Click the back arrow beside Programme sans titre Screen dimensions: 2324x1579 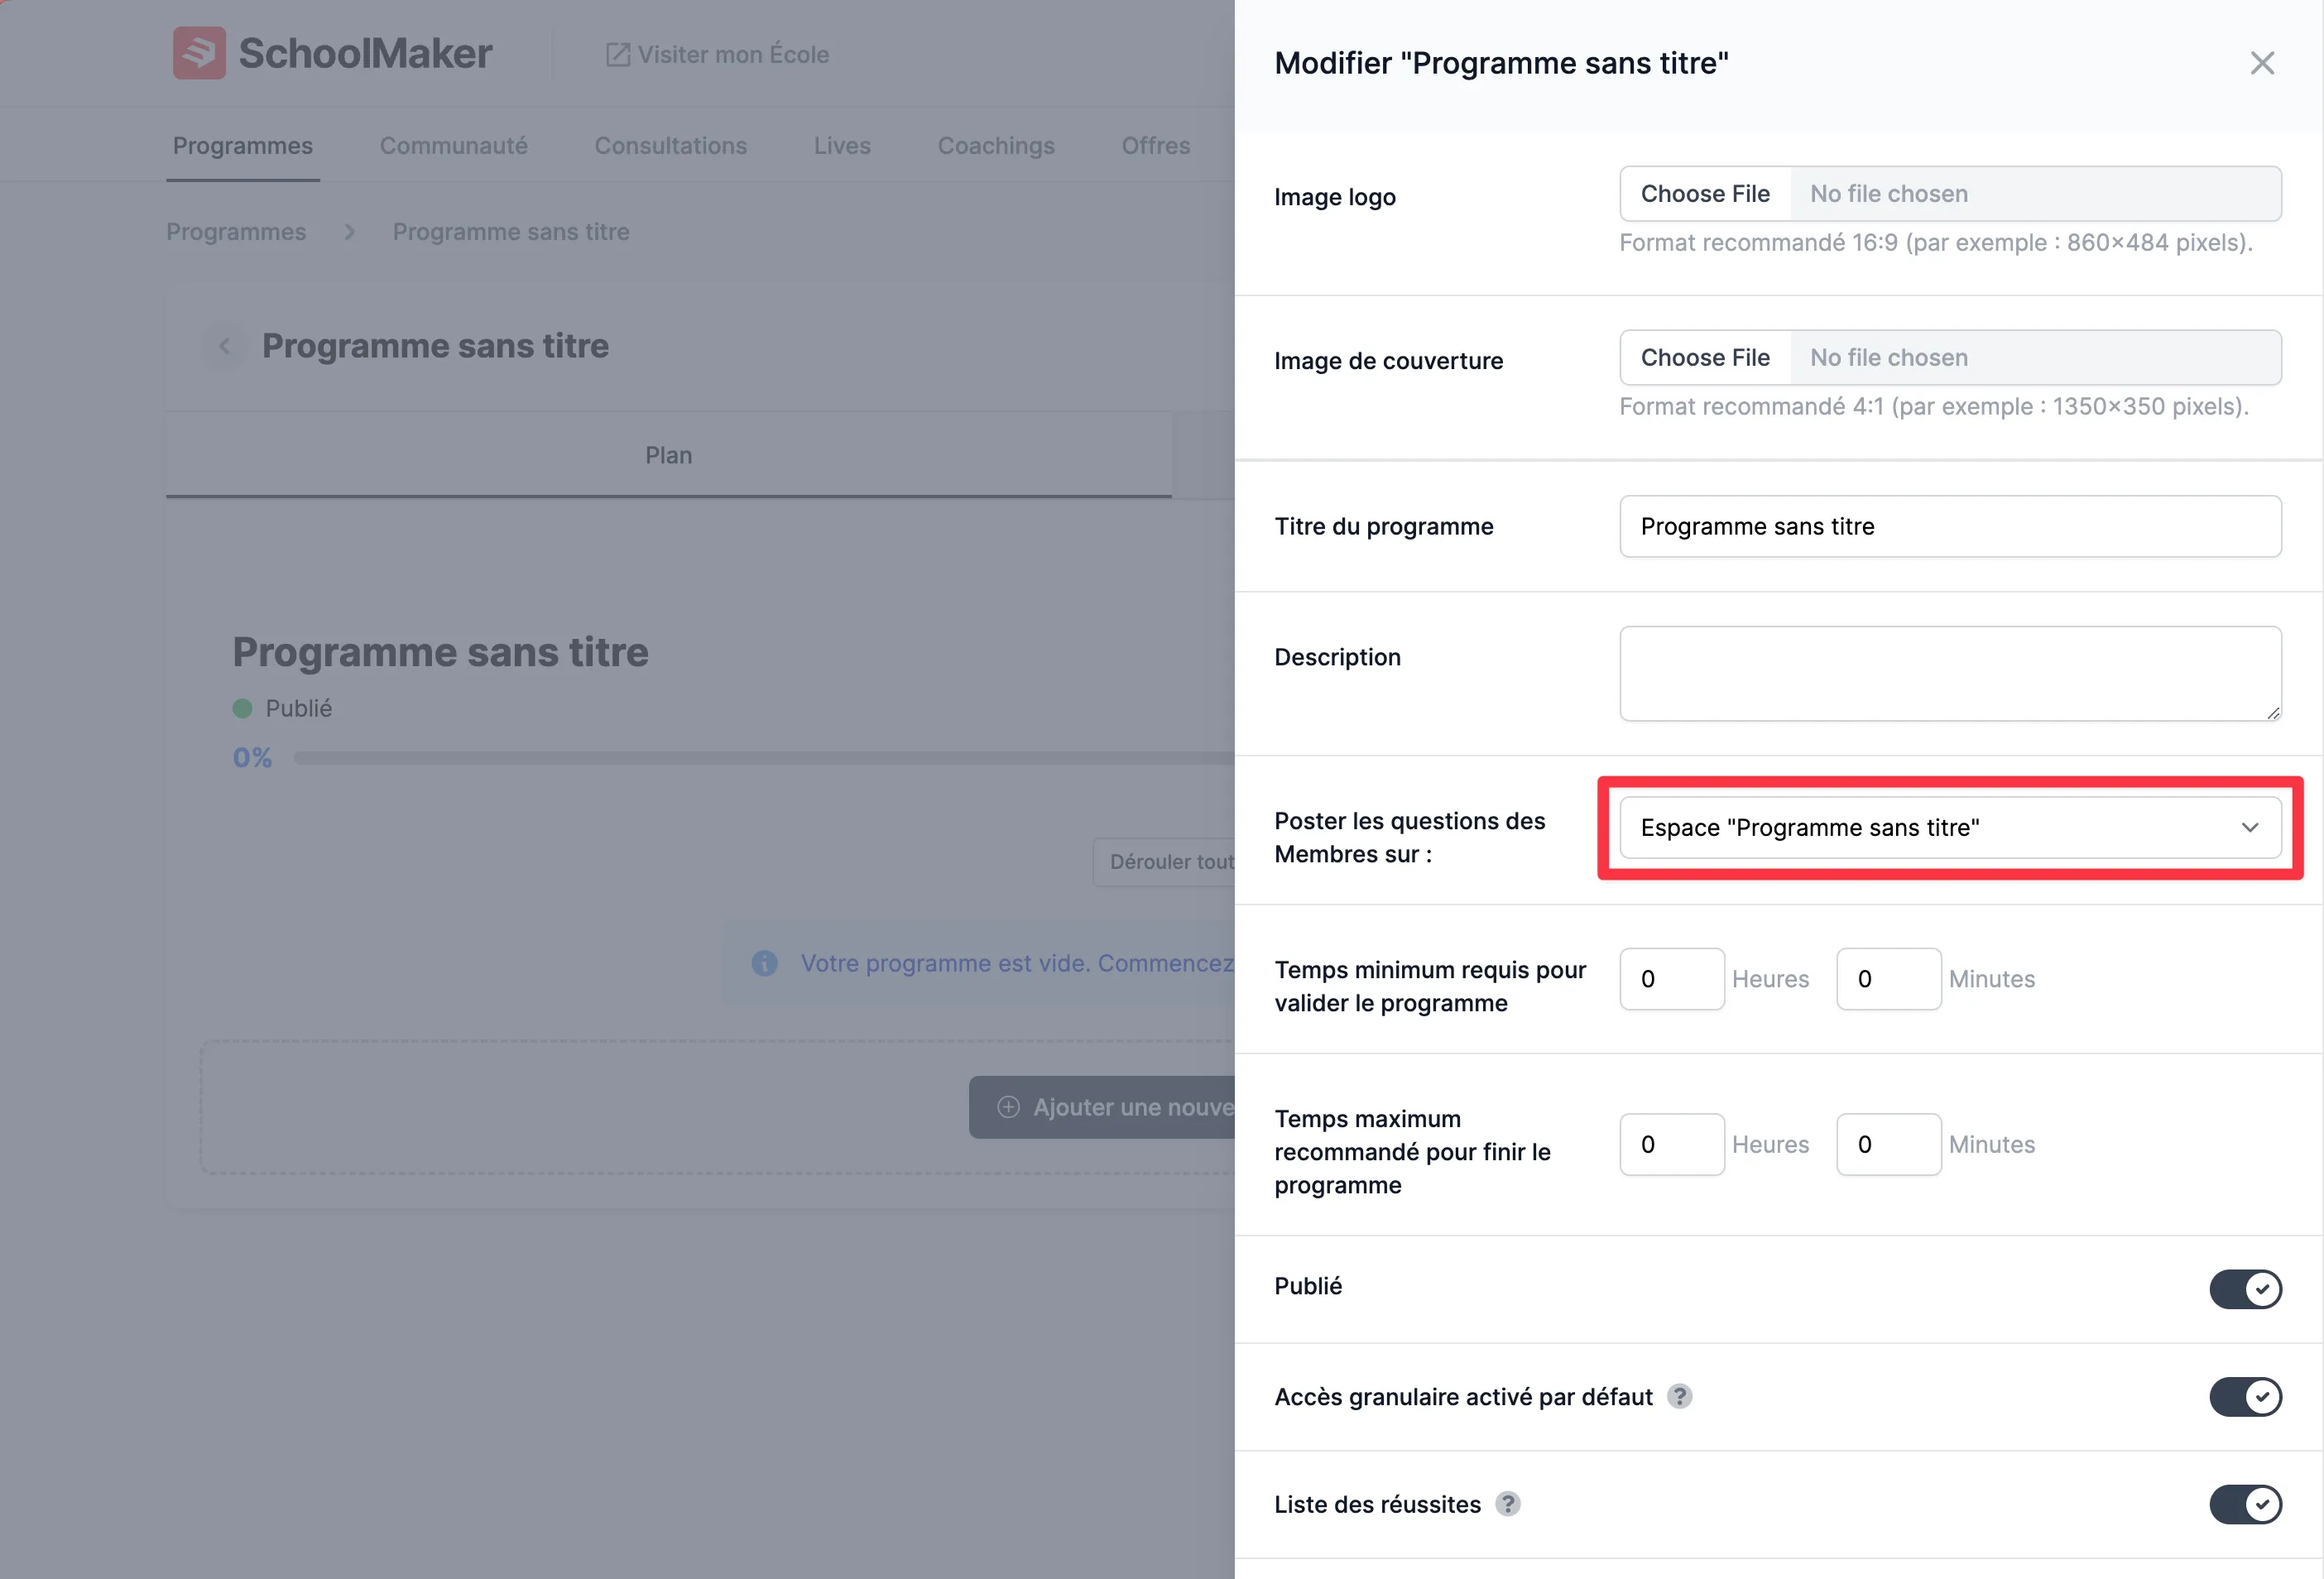(x=225, y=346)
